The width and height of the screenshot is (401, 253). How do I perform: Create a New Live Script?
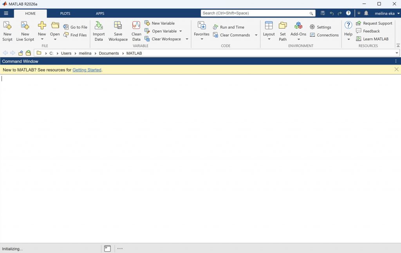25,31
